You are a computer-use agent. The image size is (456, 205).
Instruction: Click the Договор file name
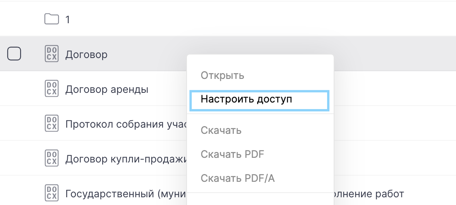86,55
